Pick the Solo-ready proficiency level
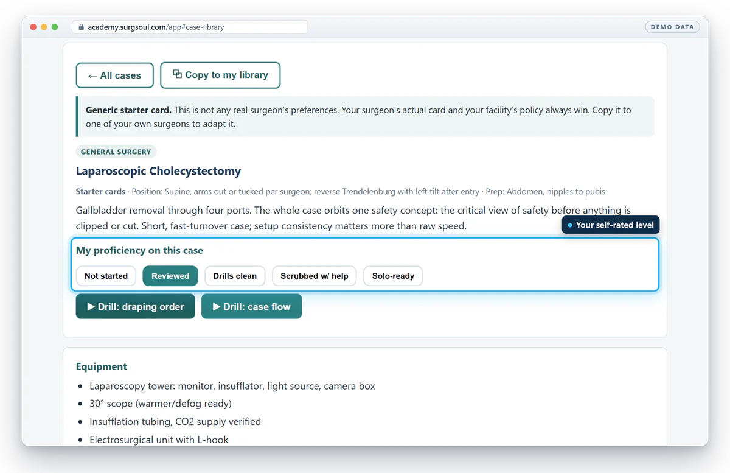This screenshot has height=473, width=730. tap(393, 276)
